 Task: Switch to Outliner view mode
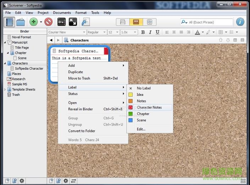click(149, 22)
